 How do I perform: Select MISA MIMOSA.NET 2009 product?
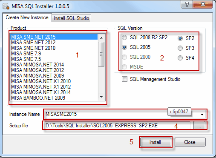pos(54,76)
